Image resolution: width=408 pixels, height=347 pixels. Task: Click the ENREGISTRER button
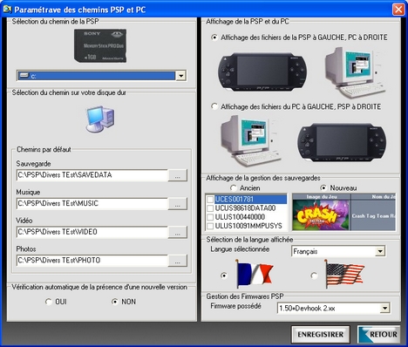coord(321,335)
